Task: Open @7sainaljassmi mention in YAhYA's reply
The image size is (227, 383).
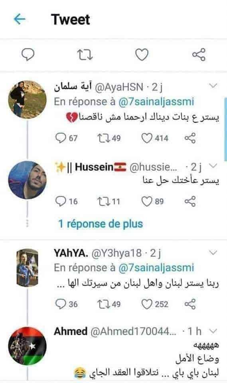Action: (156, 268)
